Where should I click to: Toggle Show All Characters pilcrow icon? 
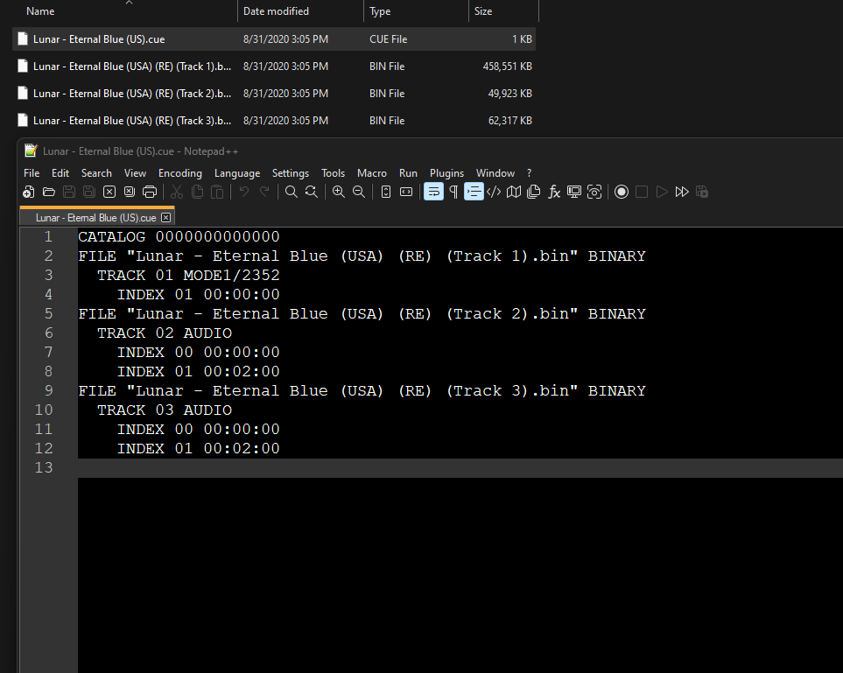453,192
